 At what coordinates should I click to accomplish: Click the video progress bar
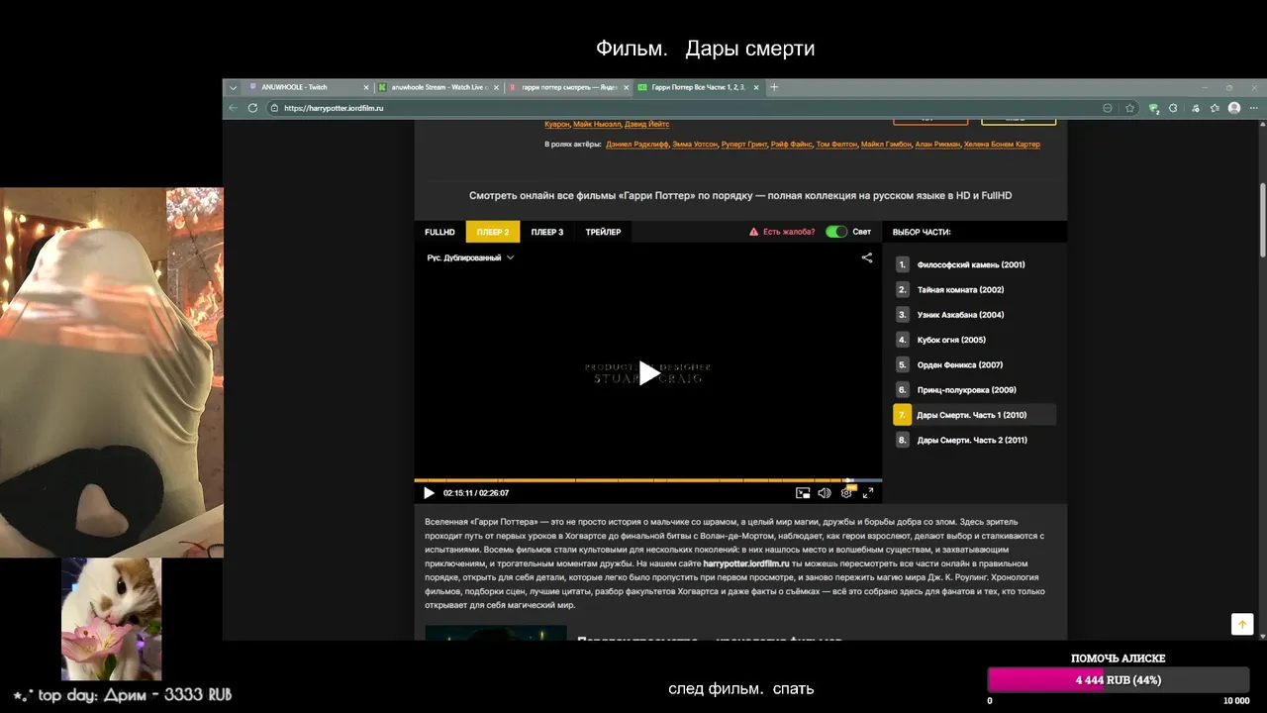647,480
